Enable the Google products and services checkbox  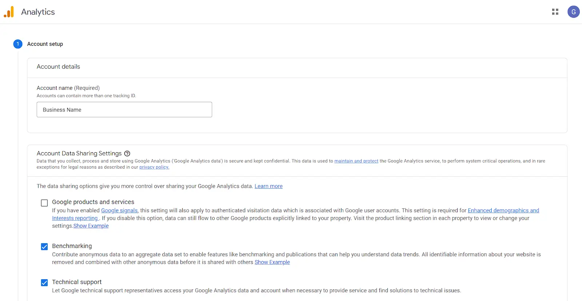pos(44,203)
